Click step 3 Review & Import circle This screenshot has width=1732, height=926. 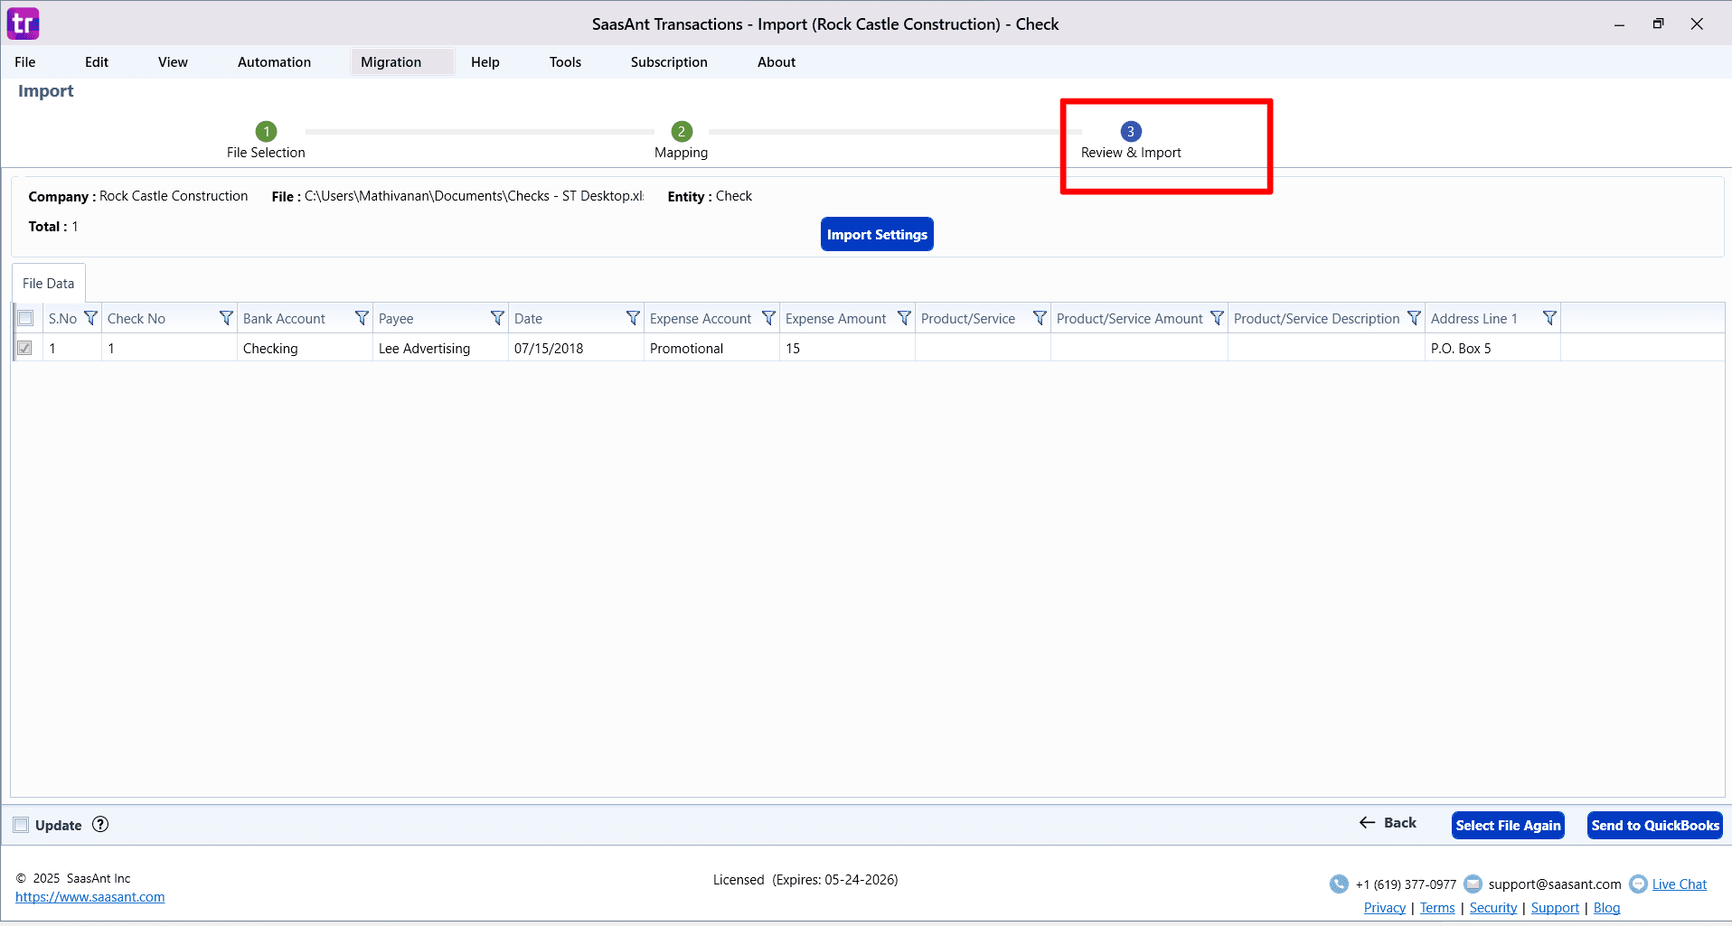tap(1131, 131)
